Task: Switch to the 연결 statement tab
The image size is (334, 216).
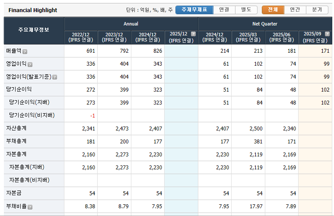Action: (224, 10)
